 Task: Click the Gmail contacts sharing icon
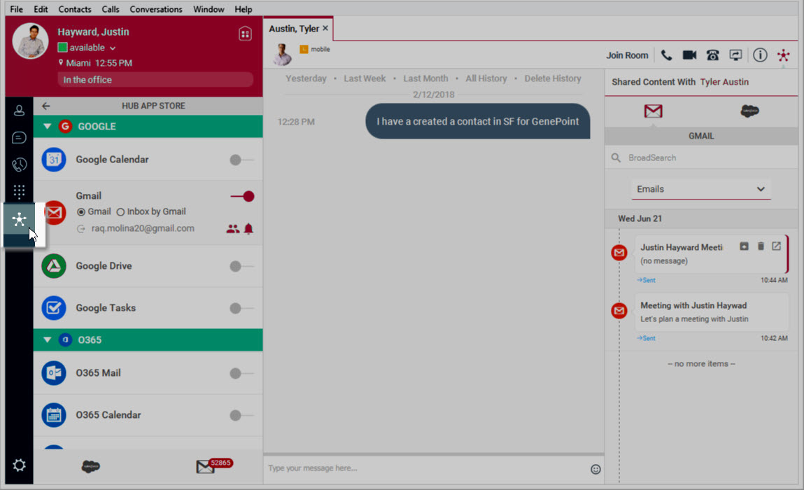(233, 229)
